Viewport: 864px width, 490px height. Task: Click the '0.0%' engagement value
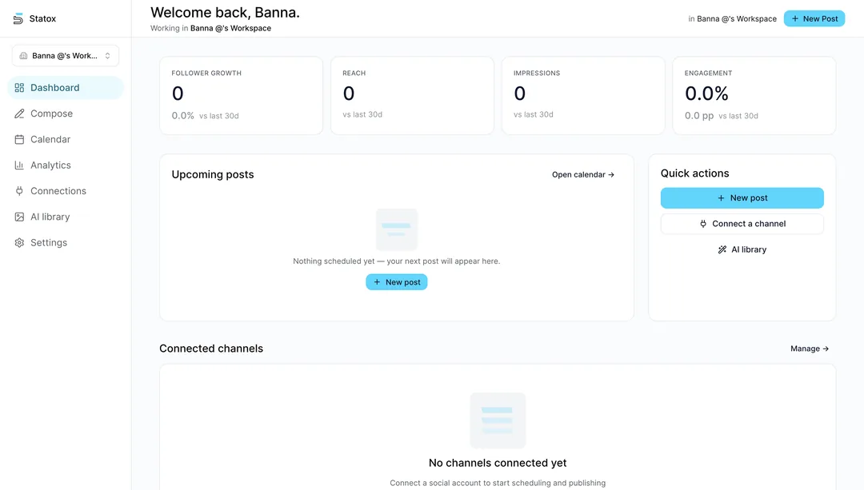[x=706, y=94]
